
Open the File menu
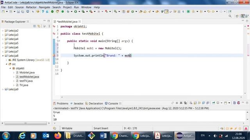[3, 7]
